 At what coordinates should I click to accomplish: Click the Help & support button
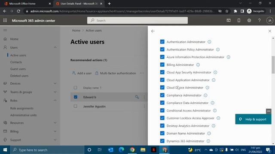(253, 119)
